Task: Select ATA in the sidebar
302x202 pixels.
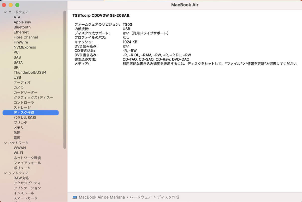Action: pyautogui.click(x=17, y=17)
